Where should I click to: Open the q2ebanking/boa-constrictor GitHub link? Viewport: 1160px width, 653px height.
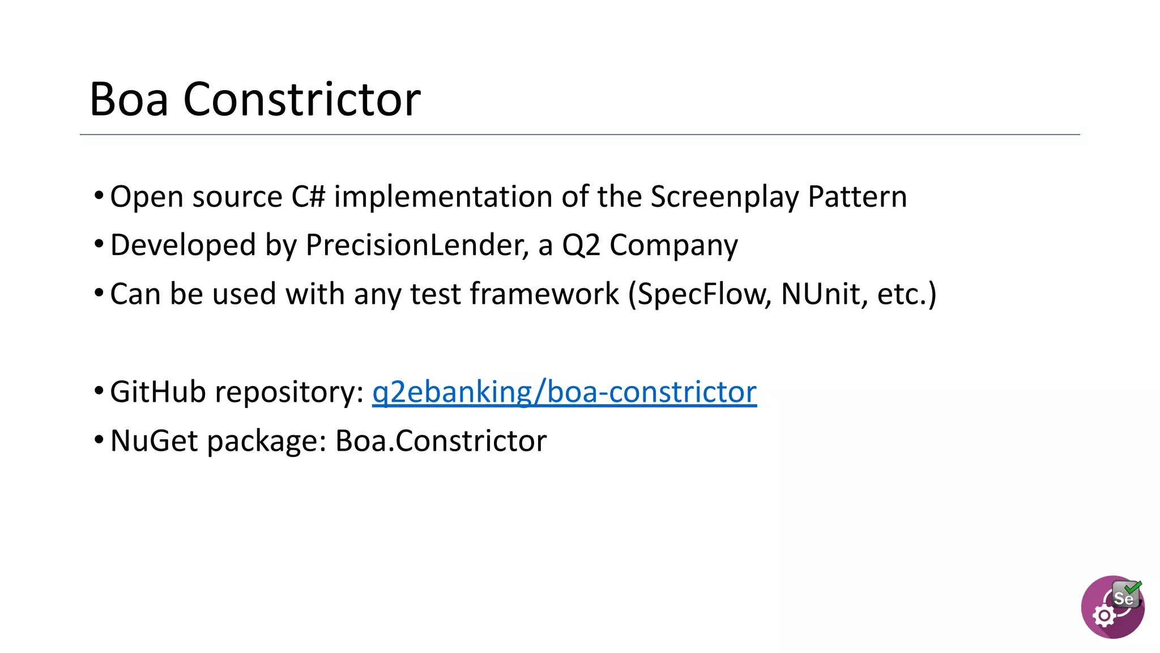click(564, 392)
